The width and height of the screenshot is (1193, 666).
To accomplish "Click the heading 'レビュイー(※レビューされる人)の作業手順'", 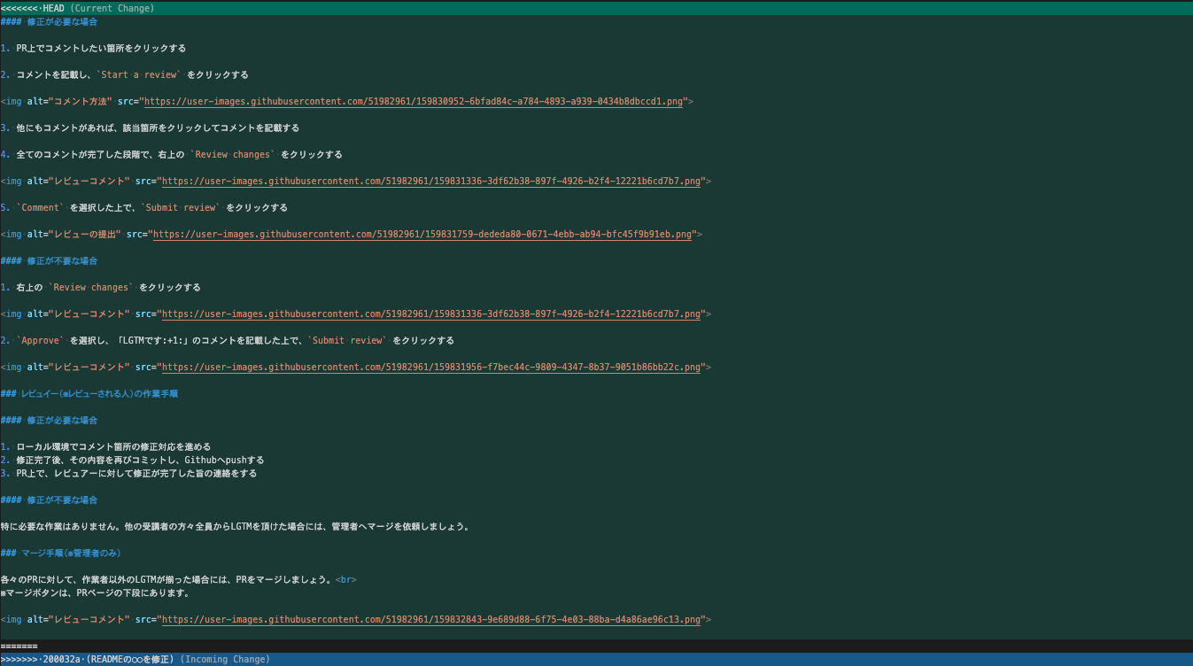I will point(89,393).
